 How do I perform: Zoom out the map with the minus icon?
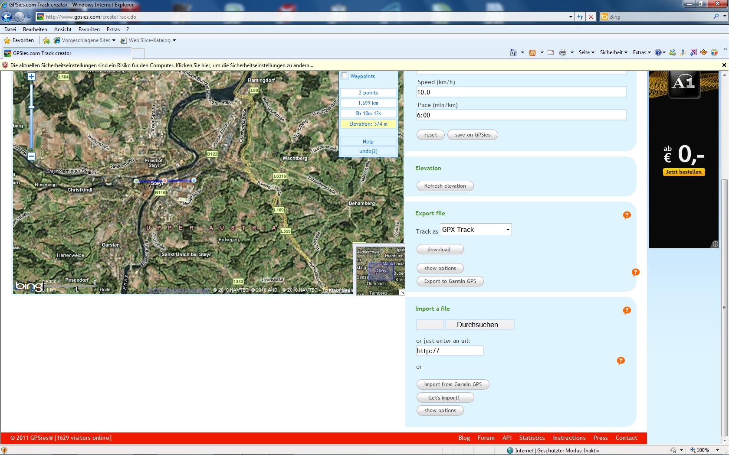click(x=31, y=156)
